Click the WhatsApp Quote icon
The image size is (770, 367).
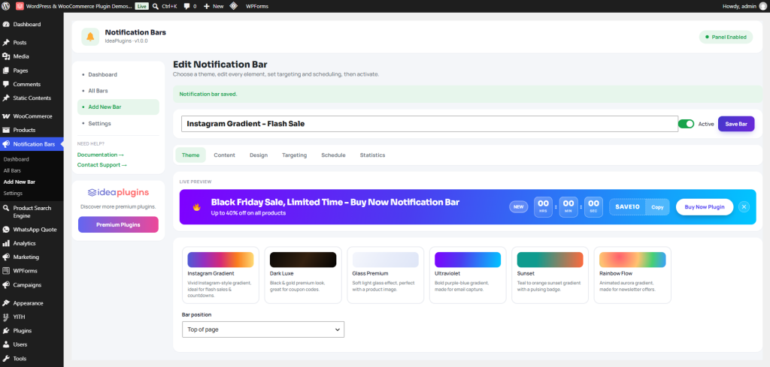click(6, 230)
